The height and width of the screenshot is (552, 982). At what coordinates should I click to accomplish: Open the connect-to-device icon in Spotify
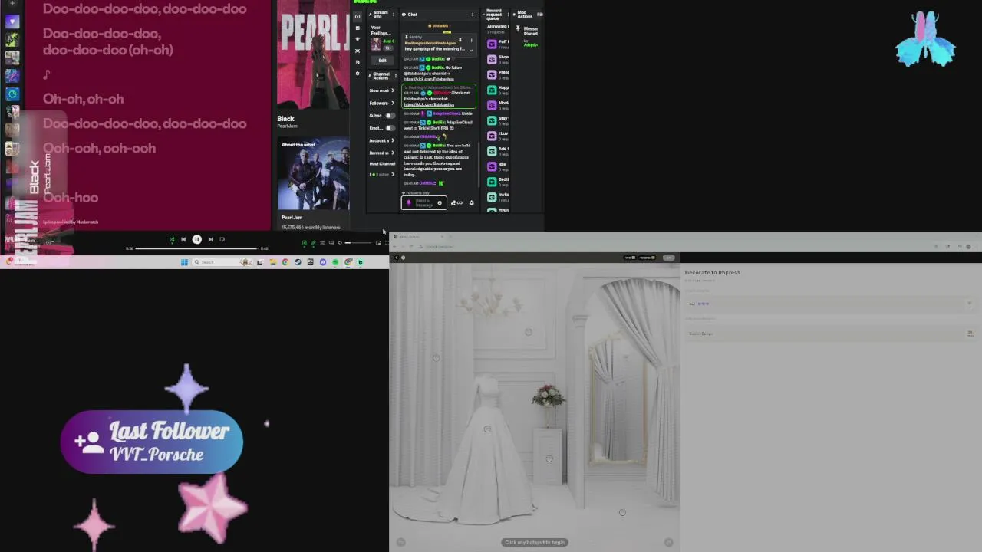click(331, 243)
